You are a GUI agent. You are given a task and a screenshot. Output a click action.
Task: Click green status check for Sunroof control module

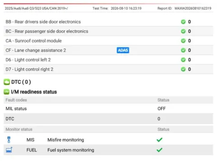click(x=183, y=41)
